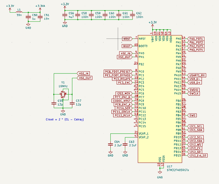Click the I2C1_SCL label on PB7
219x184 pixels.
point(196,126)
